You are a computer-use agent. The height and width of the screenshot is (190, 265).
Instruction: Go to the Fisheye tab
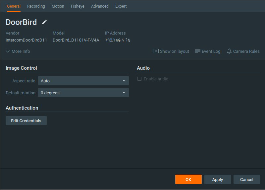pos(78,6)
